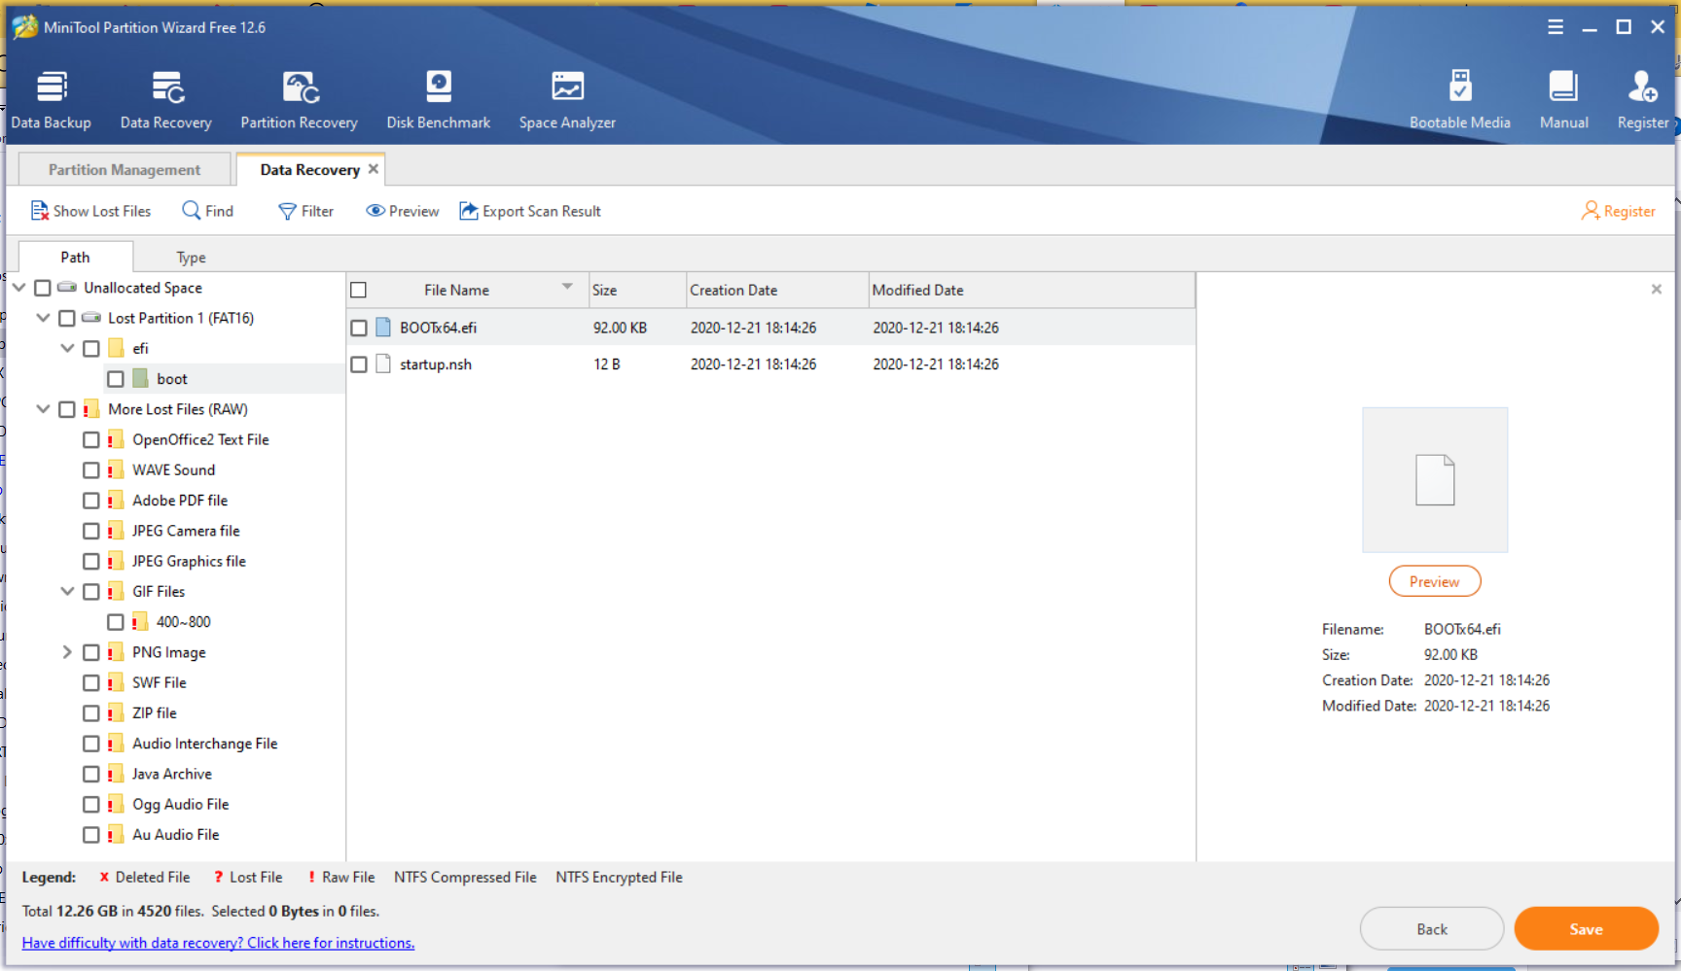Open the Manual
Viewport: 1681px width, 971px height.
point(1563,100)
